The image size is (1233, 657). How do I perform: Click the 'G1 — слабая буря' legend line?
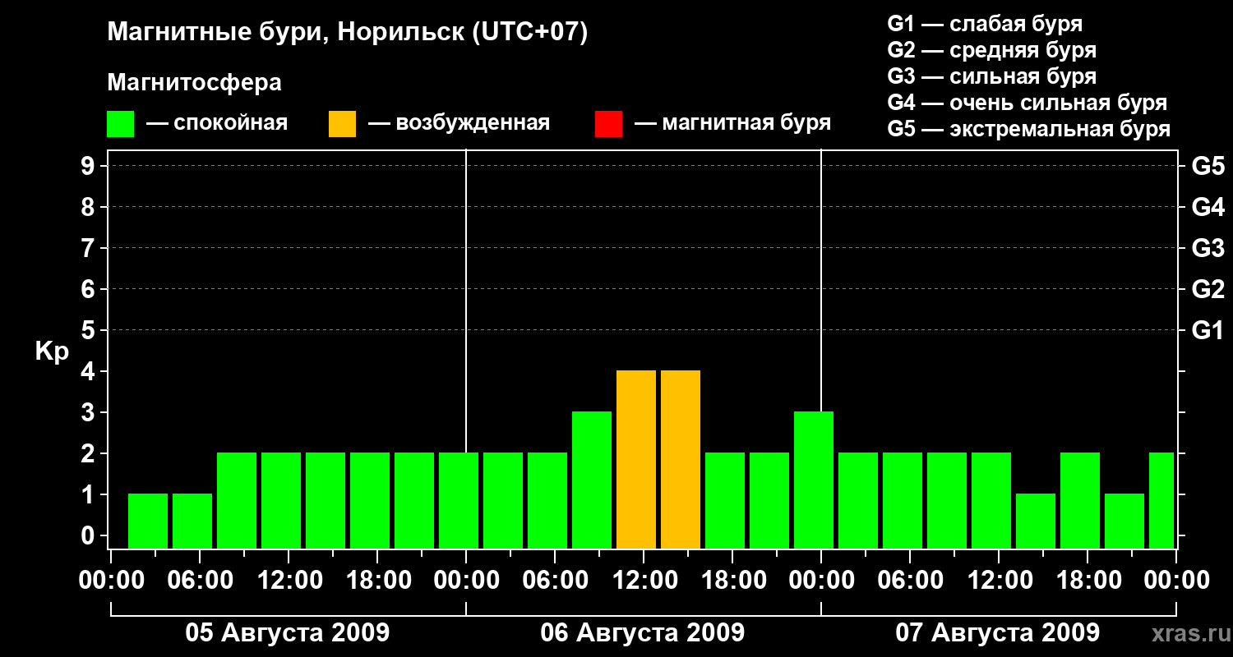pyautogui.click(x=985, y=24)
